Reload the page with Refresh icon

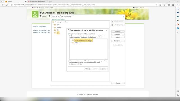click(7, 5)
